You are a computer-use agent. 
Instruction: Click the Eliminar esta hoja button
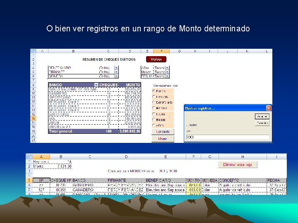[238, 165]
